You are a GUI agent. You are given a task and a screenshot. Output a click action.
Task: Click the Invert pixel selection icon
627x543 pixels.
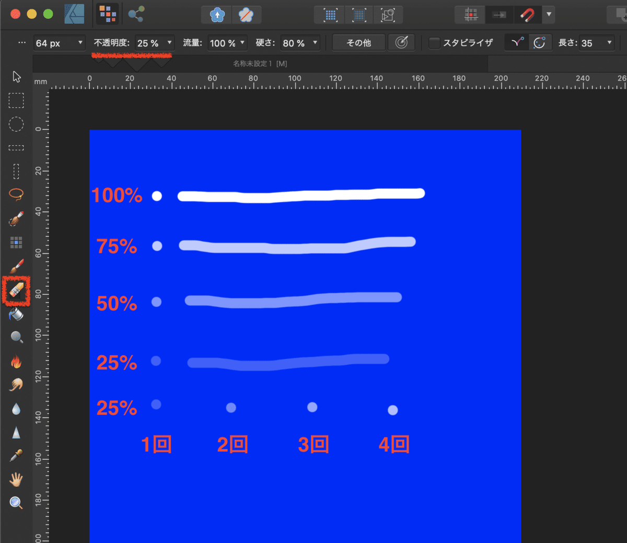click(388, 15)
